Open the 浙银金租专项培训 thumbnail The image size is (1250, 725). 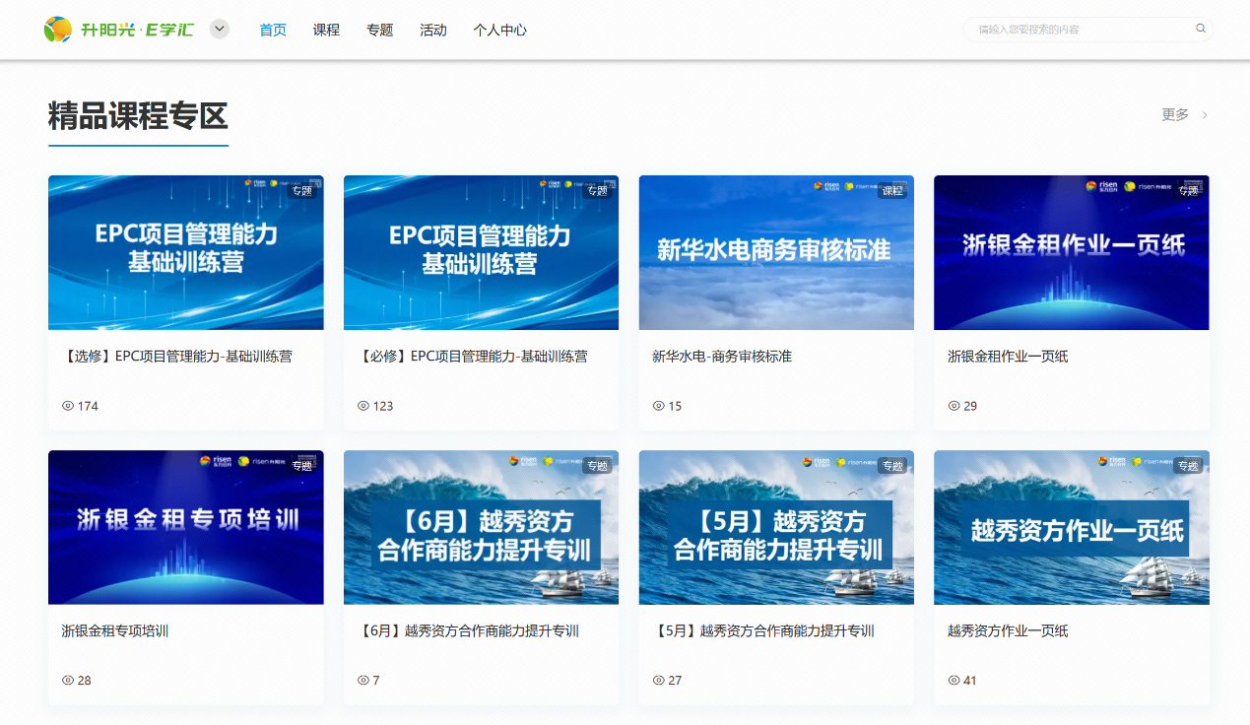[185, 527]
